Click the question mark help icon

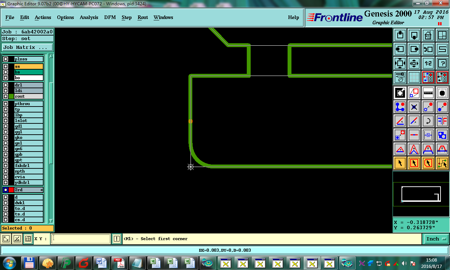pos(442,63)
